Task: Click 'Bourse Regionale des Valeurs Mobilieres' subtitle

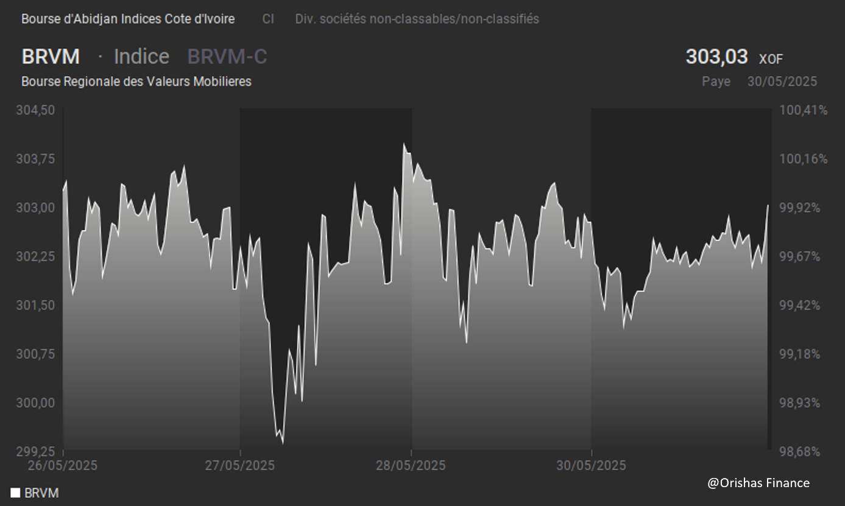Action: [x=136, y=81]
